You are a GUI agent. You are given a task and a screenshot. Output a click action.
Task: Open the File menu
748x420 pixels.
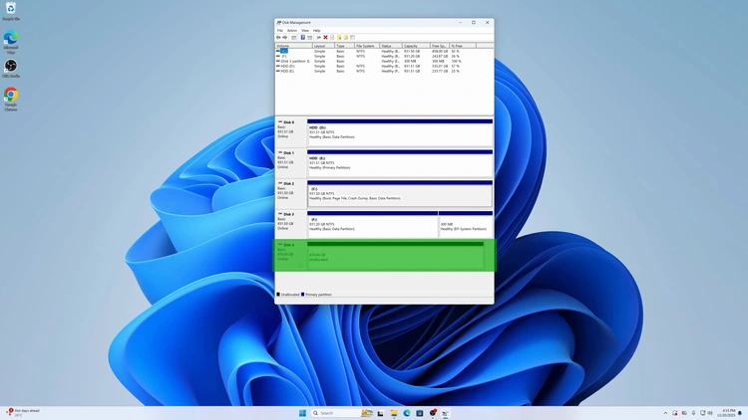tap(280, 31)
